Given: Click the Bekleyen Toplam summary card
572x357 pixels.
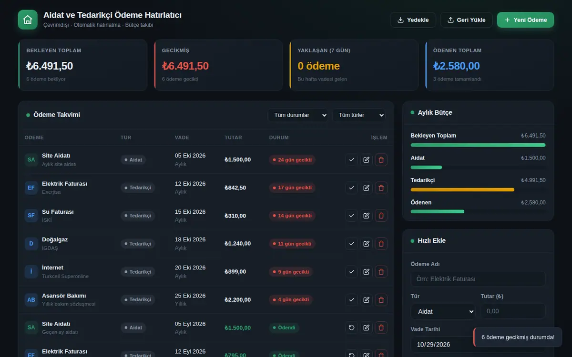Looking at the screenshot, I should pyautogui.click(x=83, y=65).
